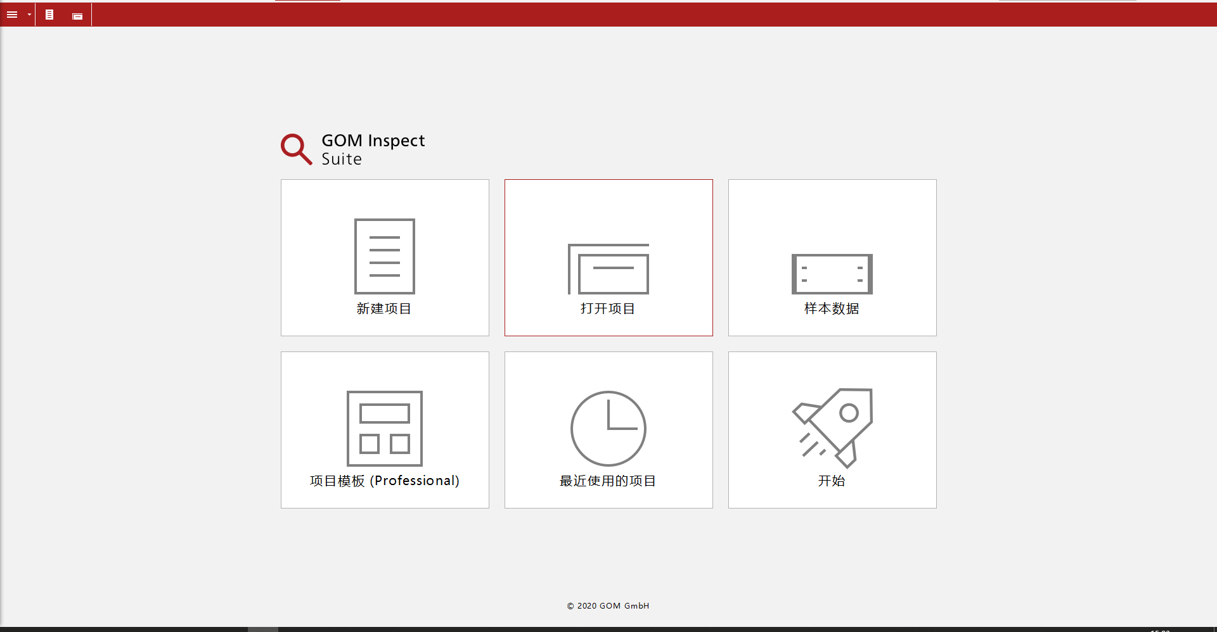Click the © 2020 GOM GmbH footer text

click(x=608, y=606)
